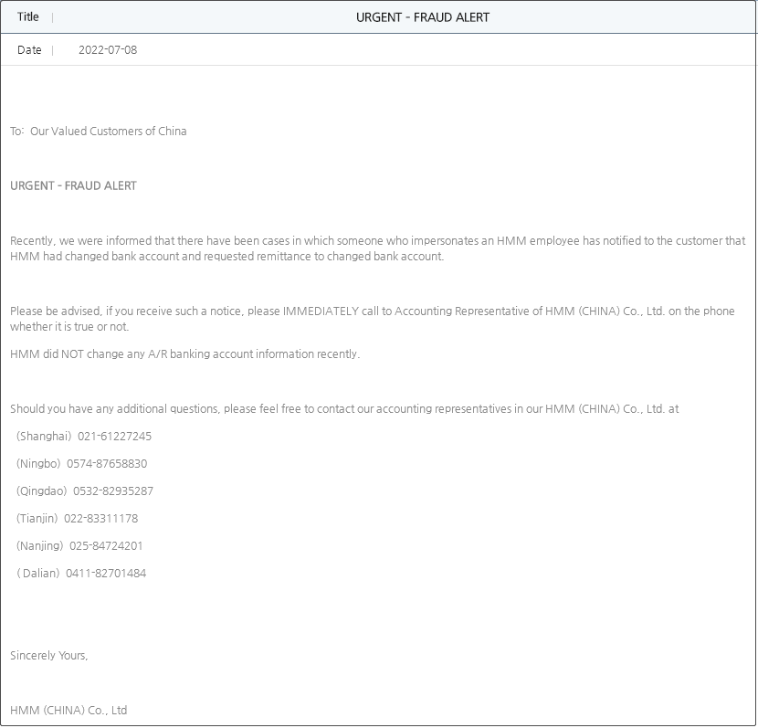The image size is (758, 728).
Task: Click the 'Sincerely Yours,' closing line
Action: 49,656
